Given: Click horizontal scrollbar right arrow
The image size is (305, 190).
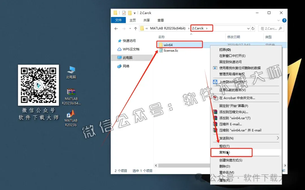Looking at the screenshot, I should [285, 165].
